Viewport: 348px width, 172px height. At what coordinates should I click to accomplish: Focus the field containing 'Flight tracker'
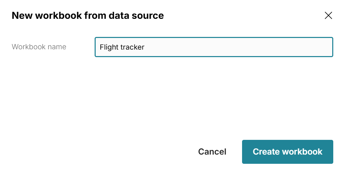[214, 47]
